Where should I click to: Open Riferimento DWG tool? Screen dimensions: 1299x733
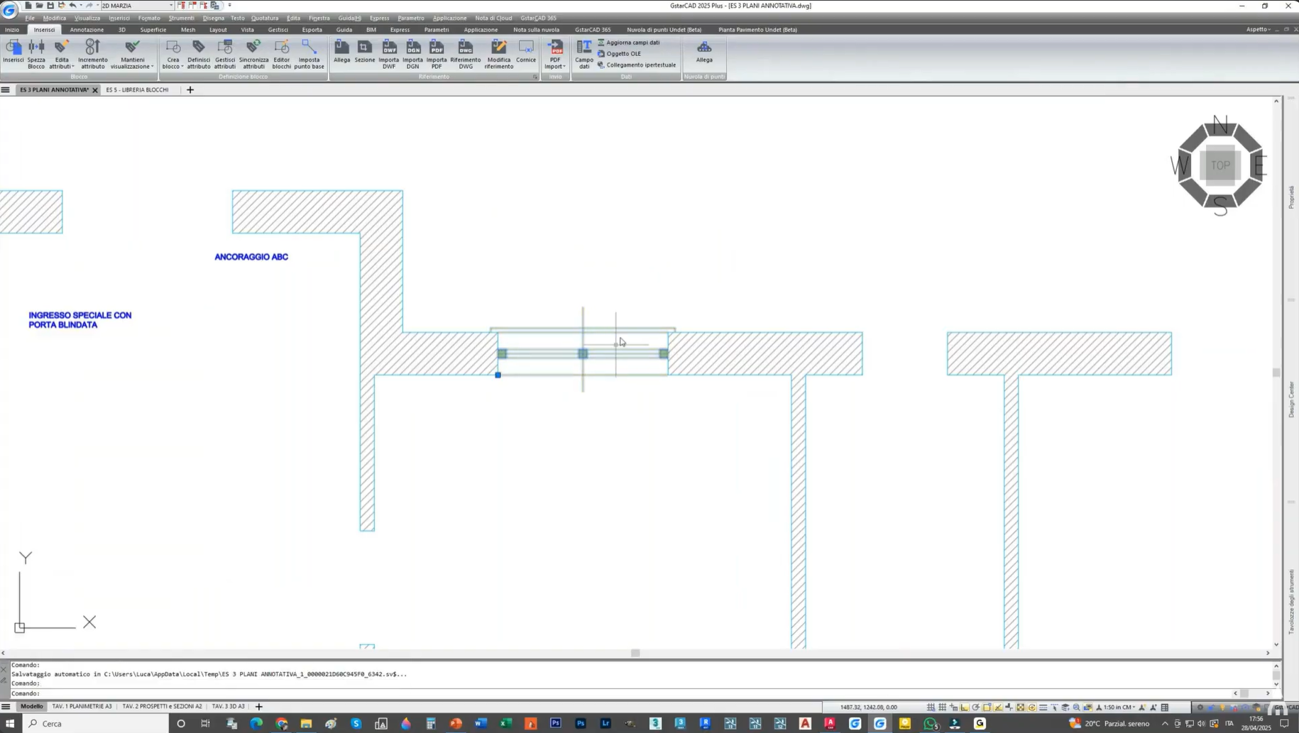coord(466,53)
